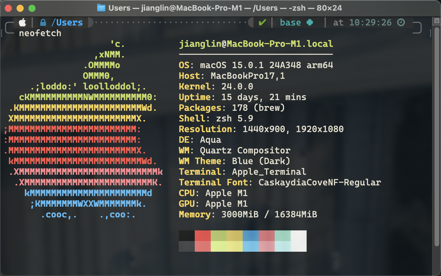Click the top-row yellow color block
441x276 pixels.
235,236
